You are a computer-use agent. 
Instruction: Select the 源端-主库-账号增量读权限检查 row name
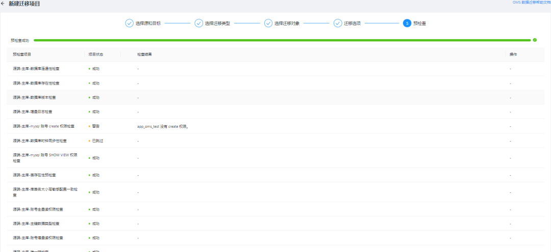click(38, 238)
